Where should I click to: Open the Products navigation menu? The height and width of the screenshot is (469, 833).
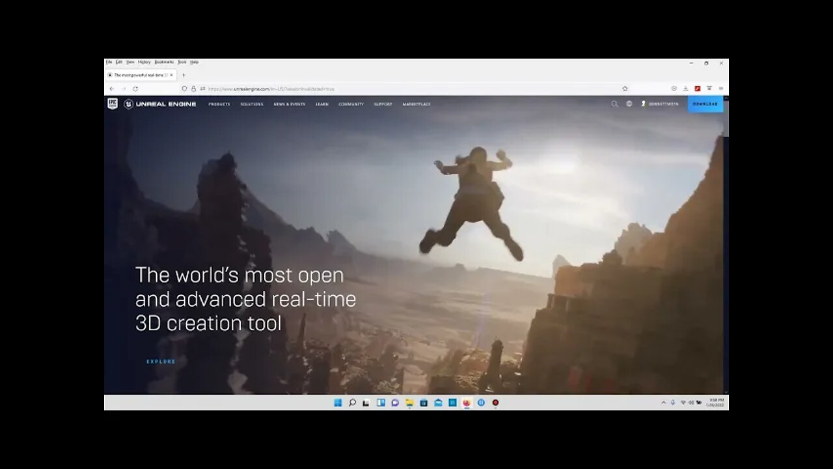pos(219,104)
